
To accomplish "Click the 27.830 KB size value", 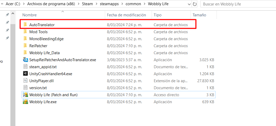I will 206,81.
